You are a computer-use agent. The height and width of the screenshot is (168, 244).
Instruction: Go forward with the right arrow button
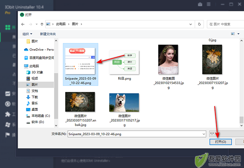(x=30, y=24)
